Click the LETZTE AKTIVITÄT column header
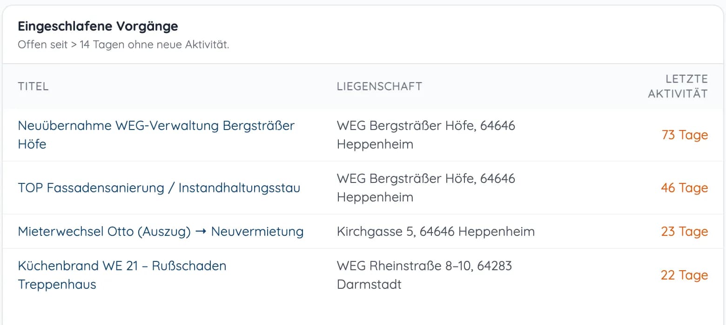726x325 pixels. 678,86
